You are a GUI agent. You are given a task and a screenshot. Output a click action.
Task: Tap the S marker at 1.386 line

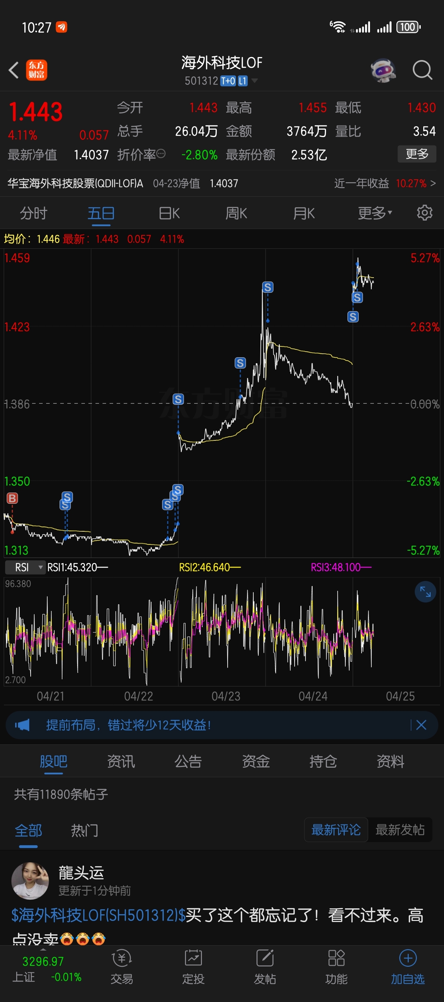(x=178, y=399)
